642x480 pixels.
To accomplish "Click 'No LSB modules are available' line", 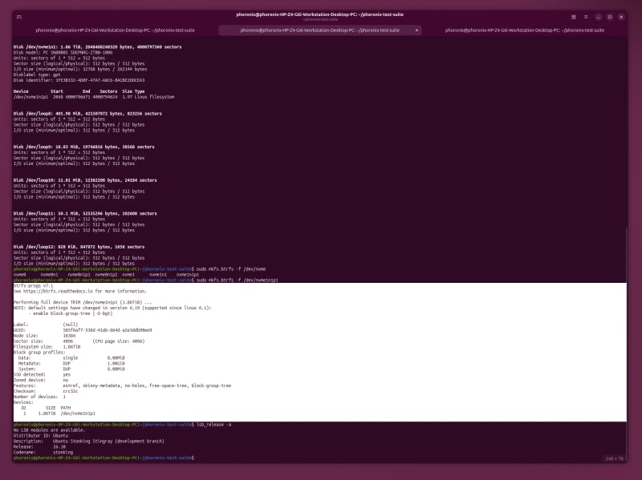I will click(x=49, y=430).
